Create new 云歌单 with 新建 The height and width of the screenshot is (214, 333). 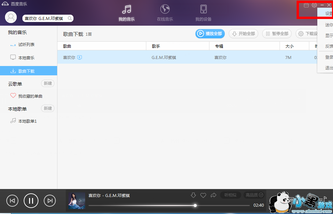point(48,83)
